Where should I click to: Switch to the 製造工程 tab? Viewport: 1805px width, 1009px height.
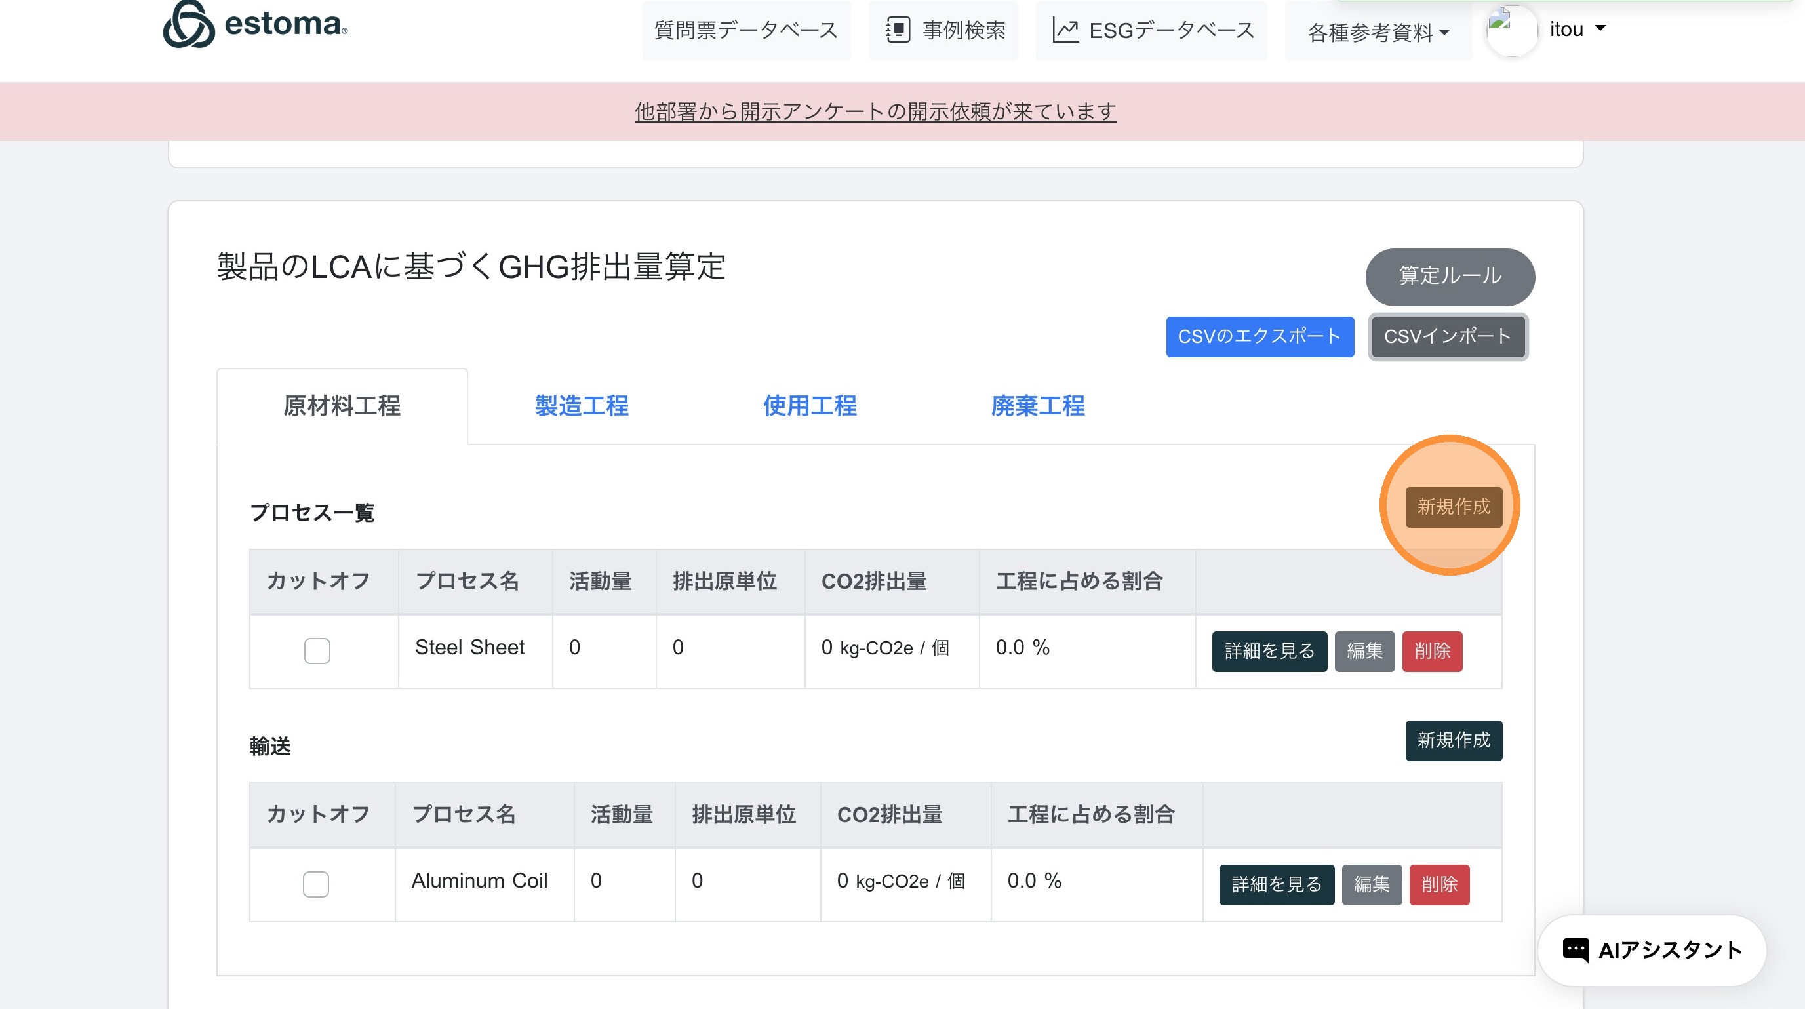tap(582, 406)
